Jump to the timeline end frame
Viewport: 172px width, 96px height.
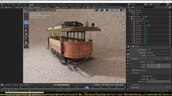point(69,85)
